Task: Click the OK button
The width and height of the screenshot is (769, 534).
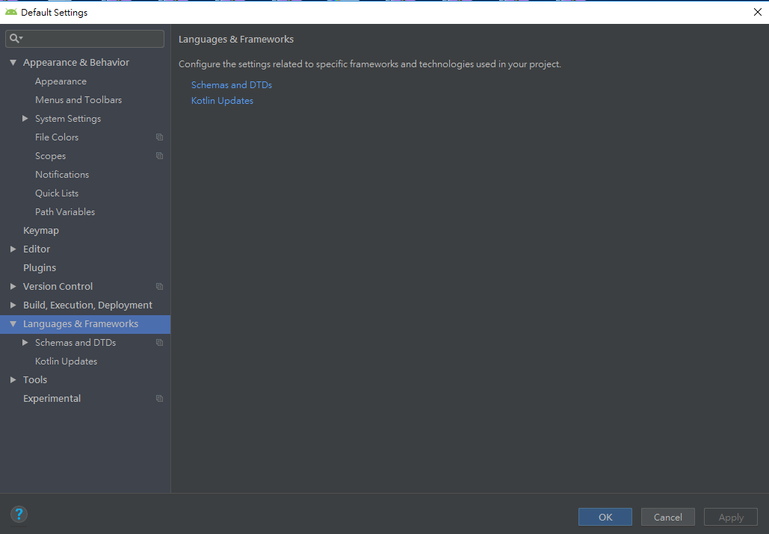Action: click(605, 516)
